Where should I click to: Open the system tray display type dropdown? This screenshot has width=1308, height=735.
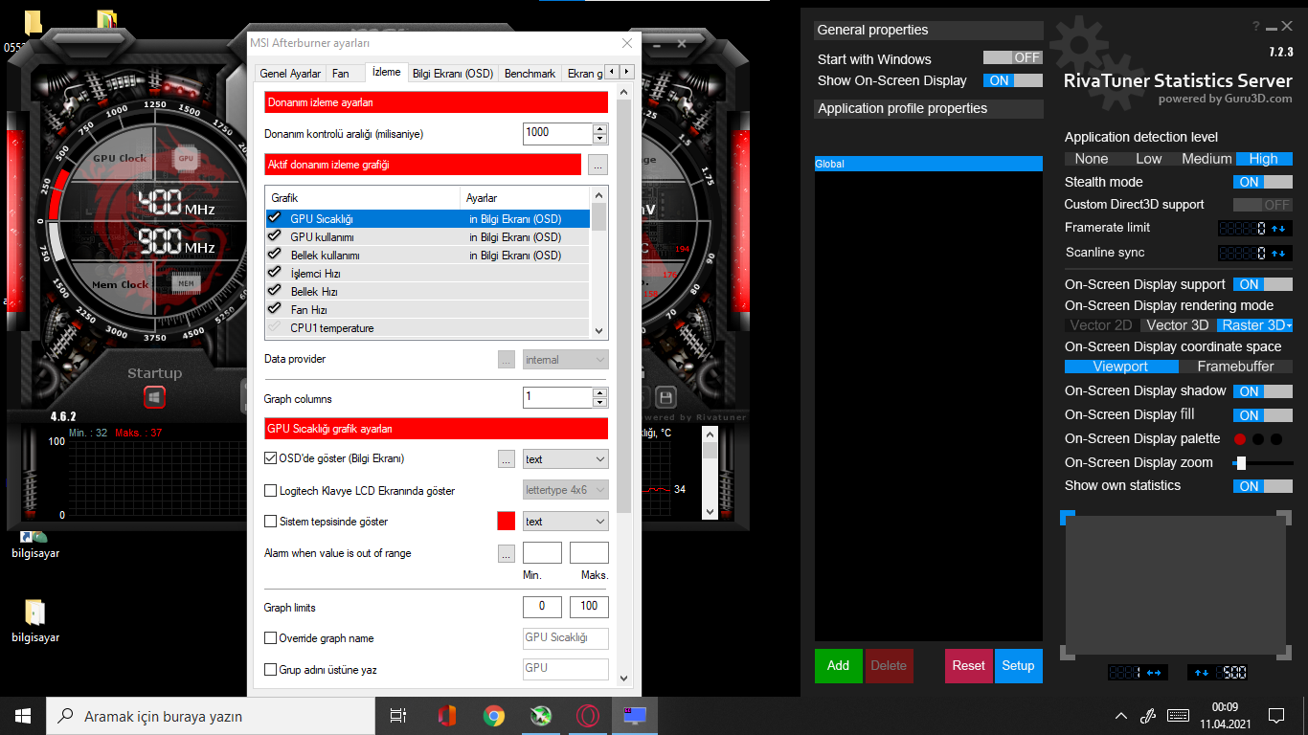(566, 522)
